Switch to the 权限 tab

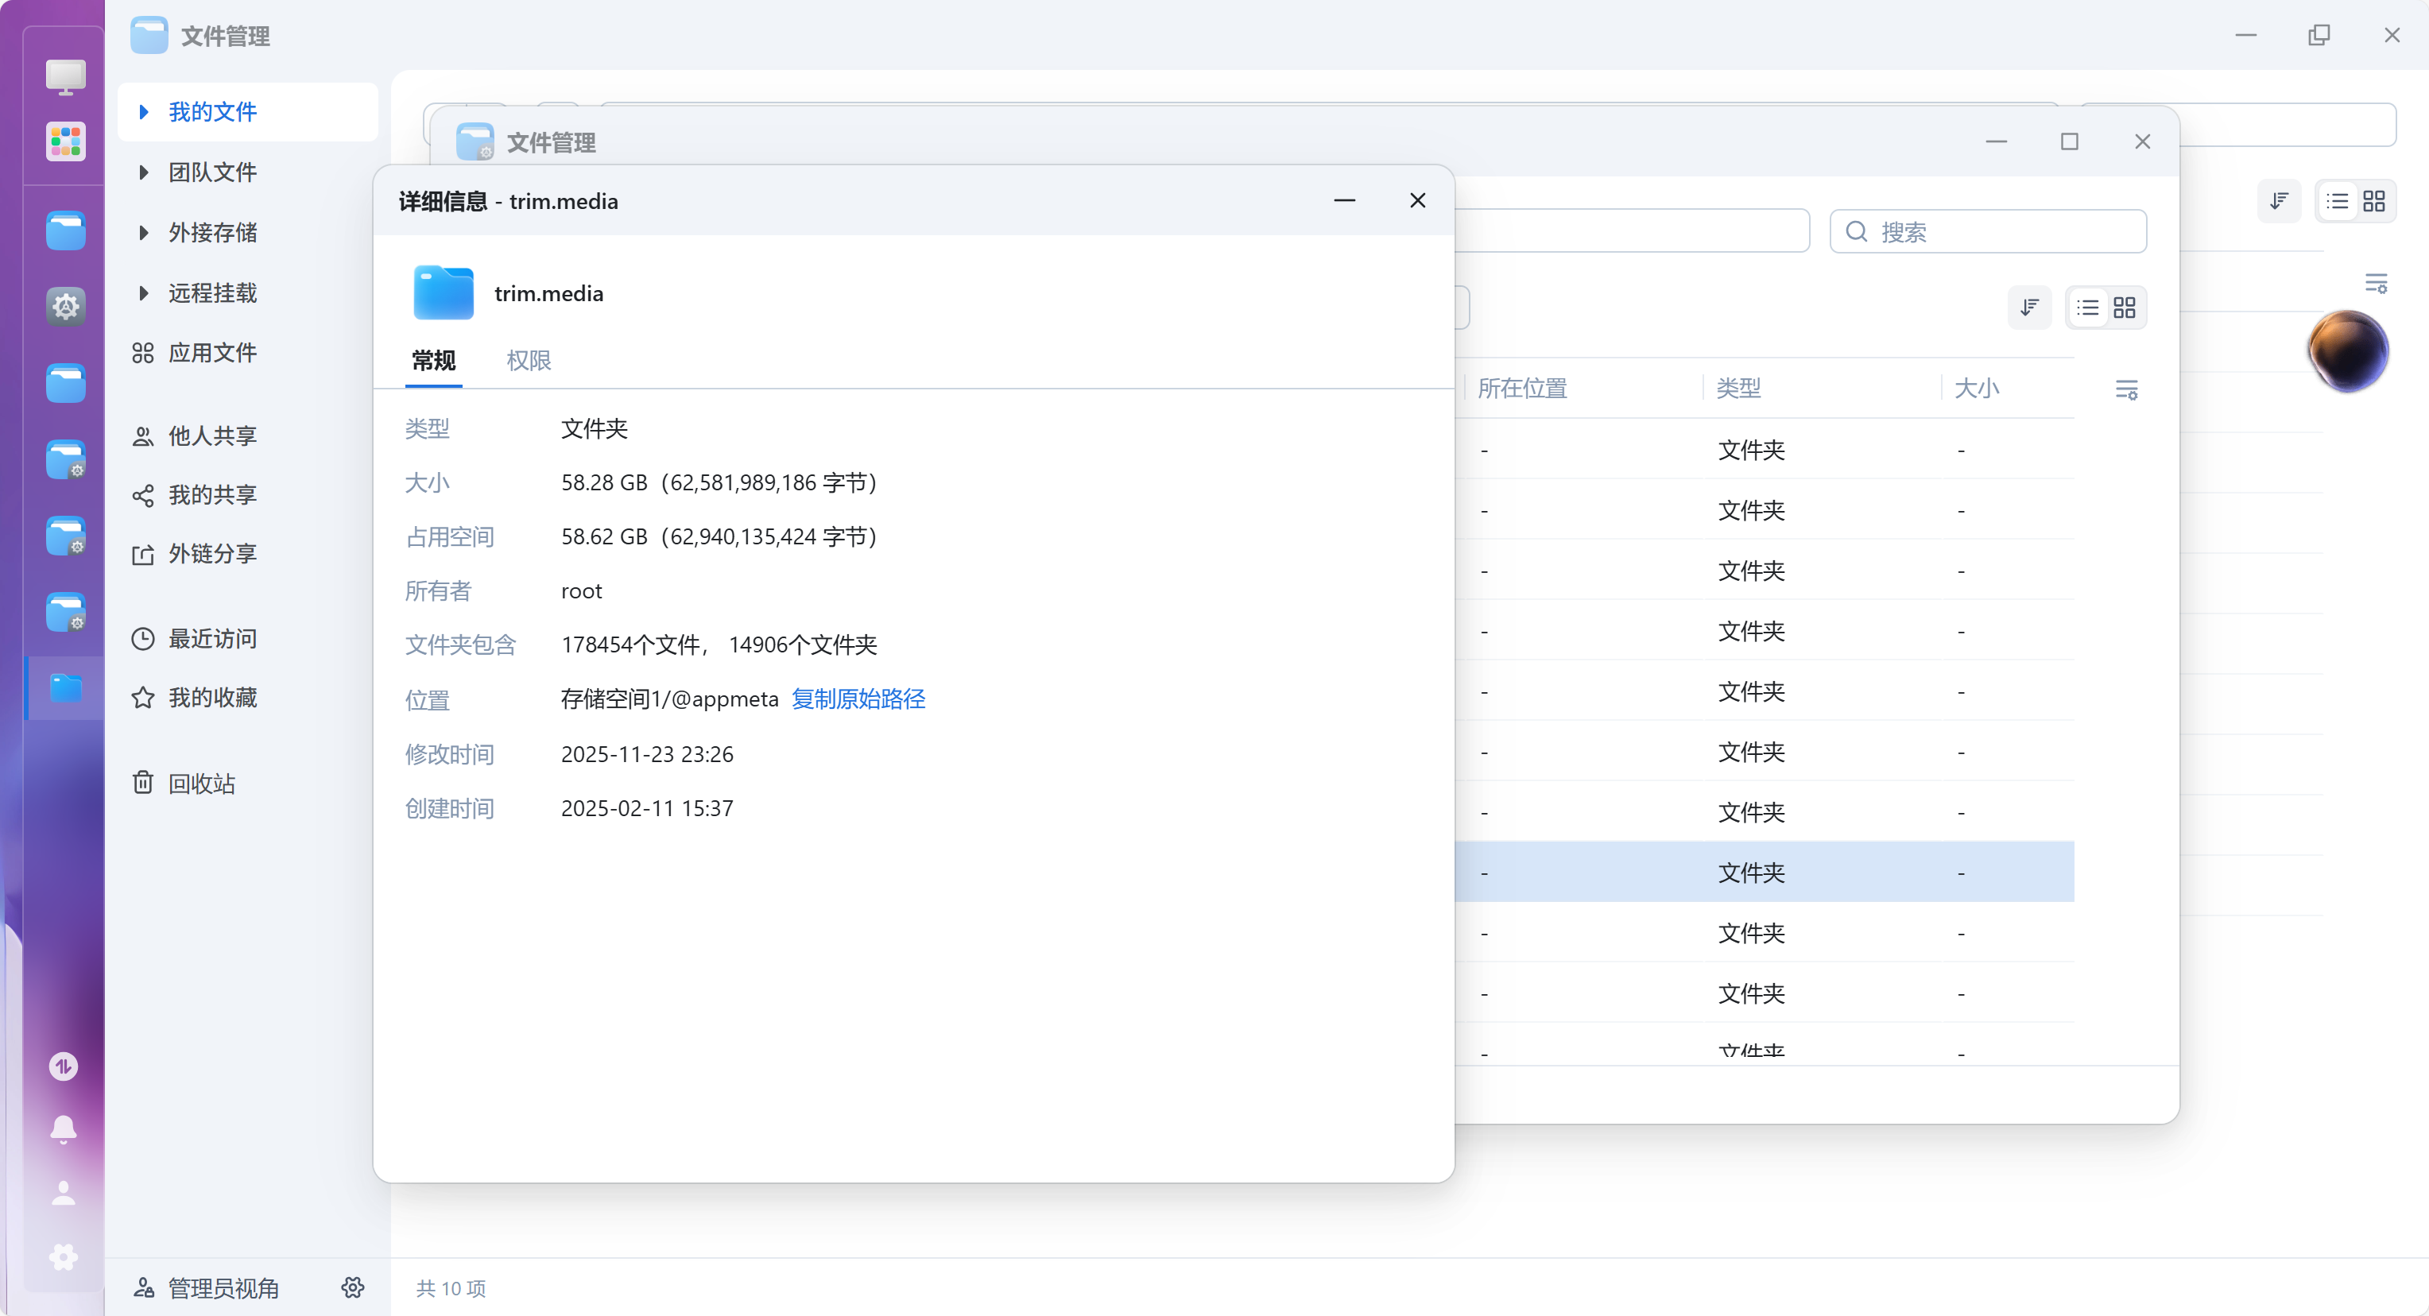(x=528, y=360)
